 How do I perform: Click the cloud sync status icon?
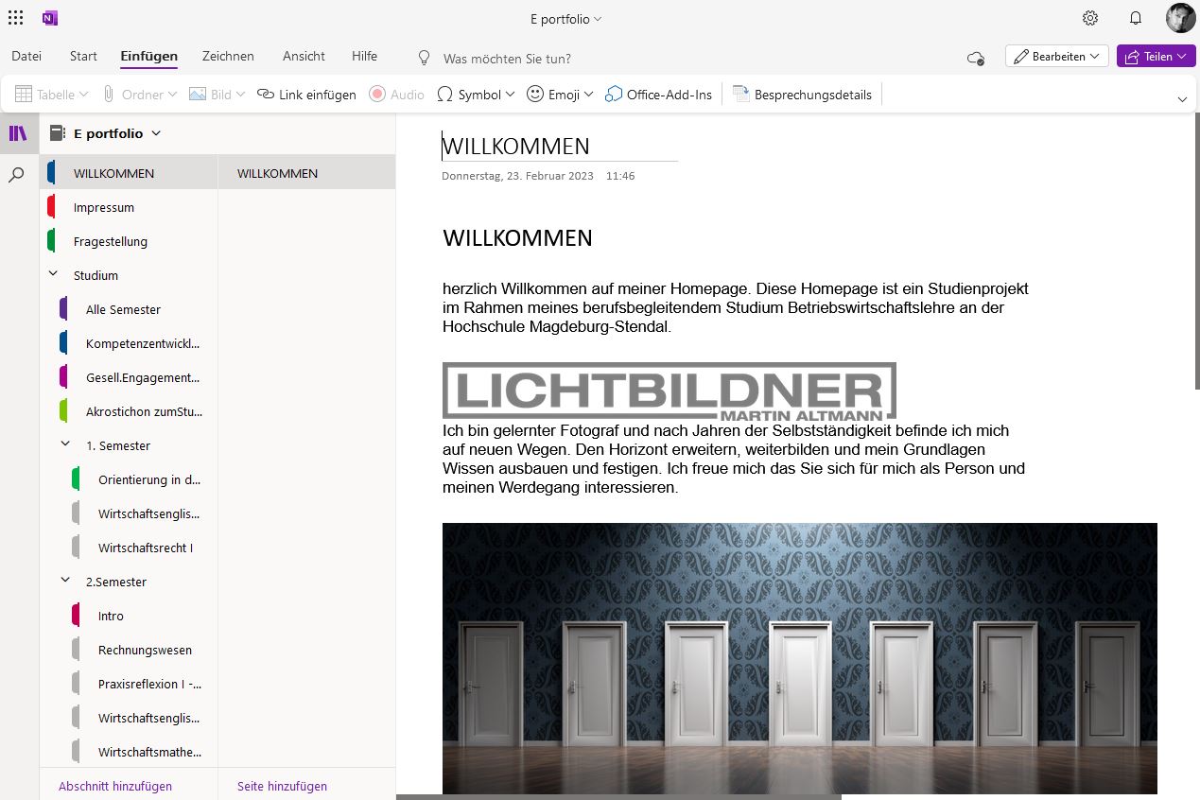(976, 58)
